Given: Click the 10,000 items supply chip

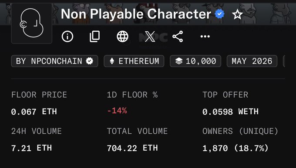Looking at the screenshot, I should point(195,61).
